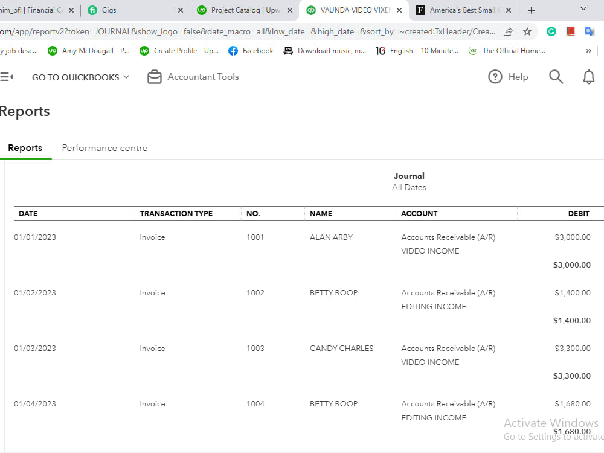604x453 pixels.
Task: Open a new browser tab
Action: (x=531, y=10)
